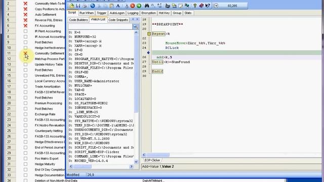
Task: Click the camera capture toolbar icon
Action: click(168, 6)
